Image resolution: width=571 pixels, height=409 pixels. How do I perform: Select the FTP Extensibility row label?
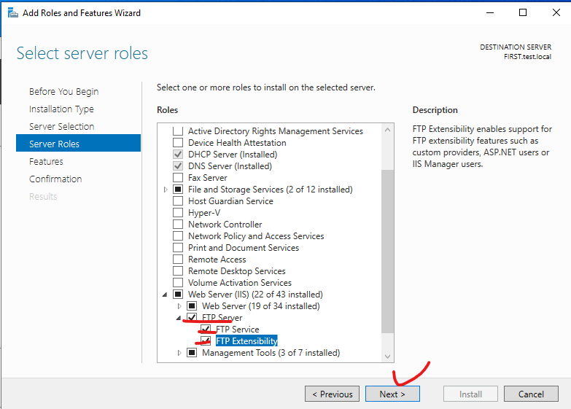click(246, 341)
